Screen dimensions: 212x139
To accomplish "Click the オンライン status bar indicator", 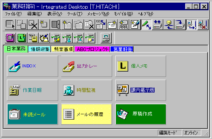I will click(192, 133).
